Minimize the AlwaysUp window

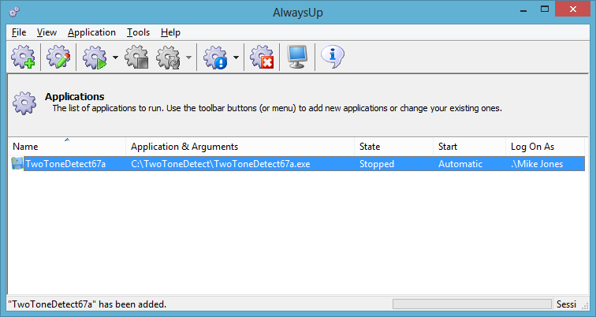click(523, 10)
